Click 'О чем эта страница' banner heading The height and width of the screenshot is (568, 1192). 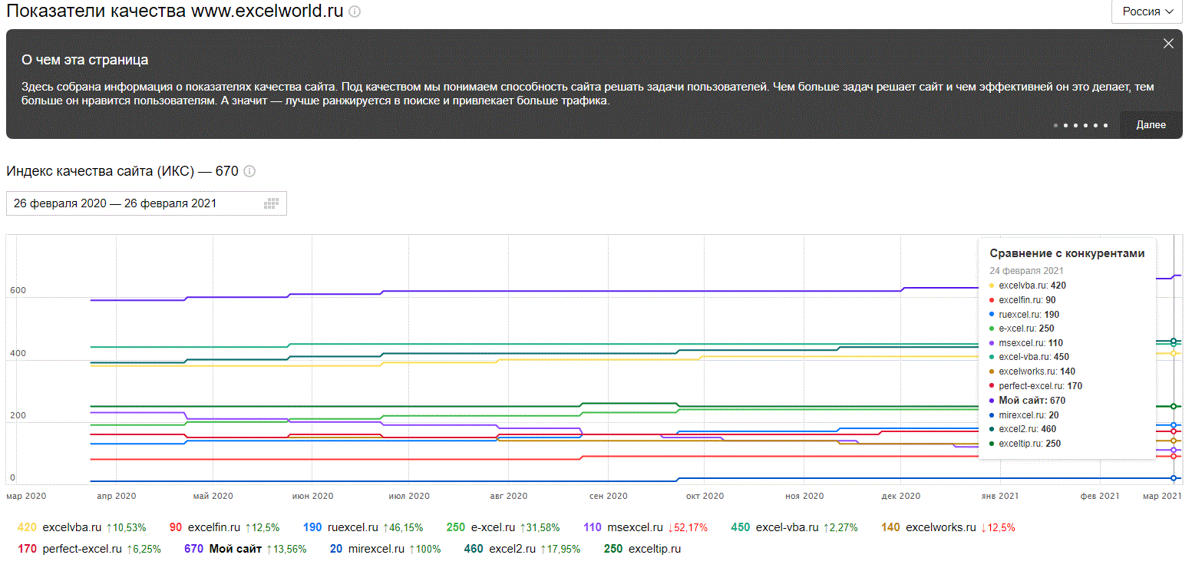(x=84, y=60)
